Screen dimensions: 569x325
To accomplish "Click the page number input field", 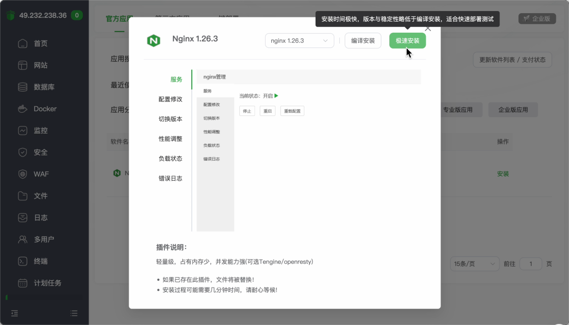I will tap(531, 264).
